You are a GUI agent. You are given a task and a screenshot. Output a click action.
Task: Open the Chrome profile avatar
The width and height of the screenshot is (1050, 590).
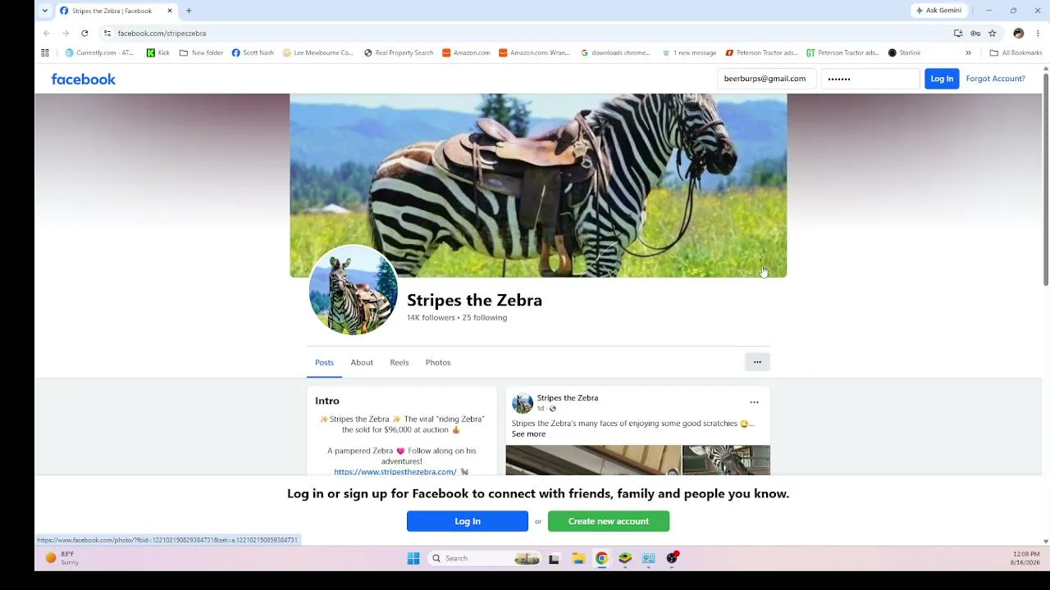(x=1019, y=33)
